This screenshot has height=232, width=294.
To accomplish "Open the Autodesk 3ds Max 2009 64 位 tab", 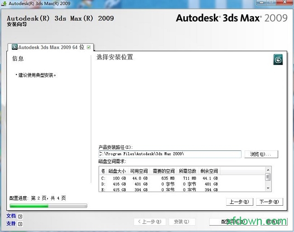I will 50,47.
